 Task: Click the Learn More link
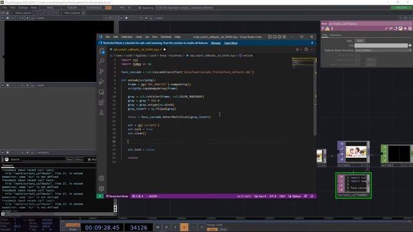[x=231, y=43]
